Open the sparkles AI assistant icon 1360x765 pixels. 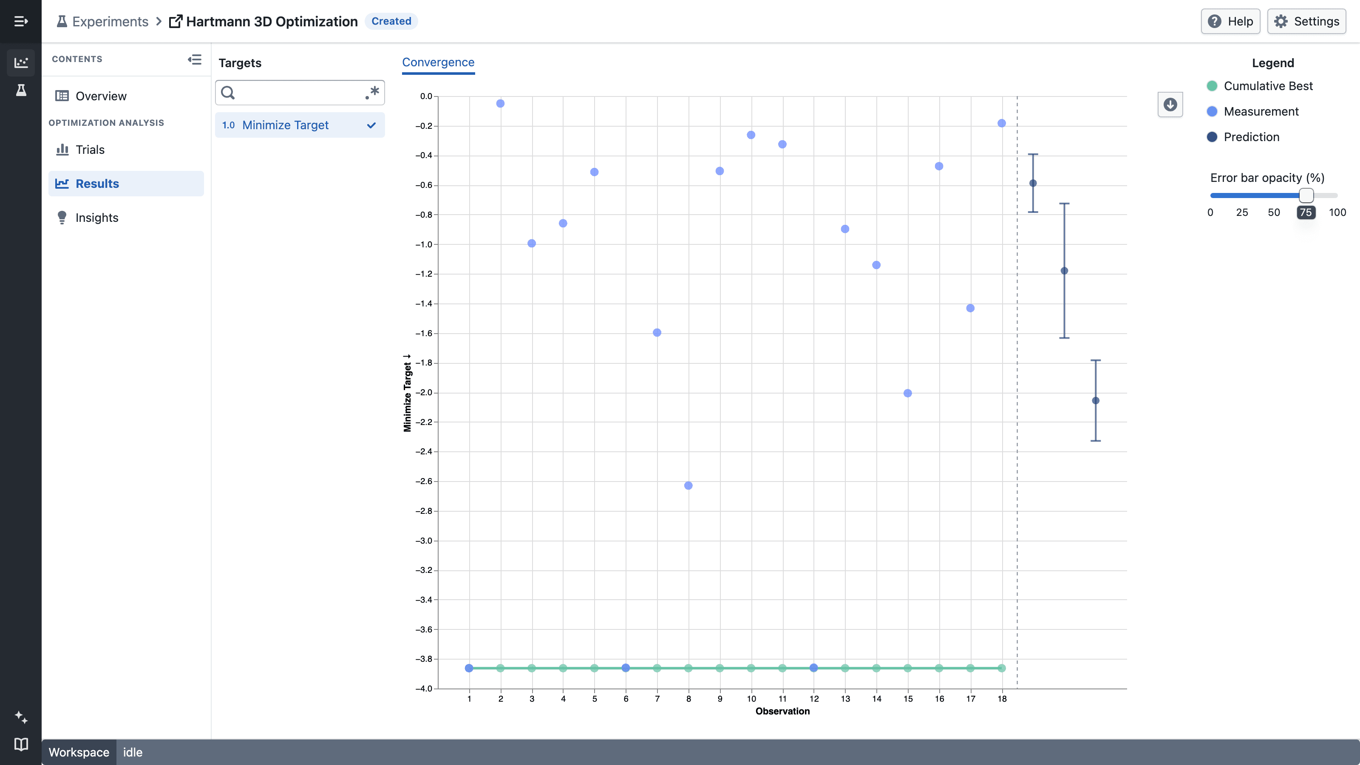(20, 717)
